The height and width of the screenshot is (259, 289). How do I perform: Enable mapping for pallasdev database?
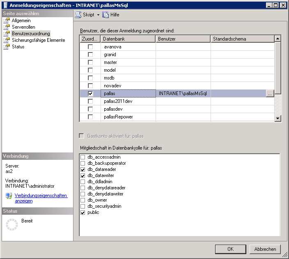tap(90, 109)
